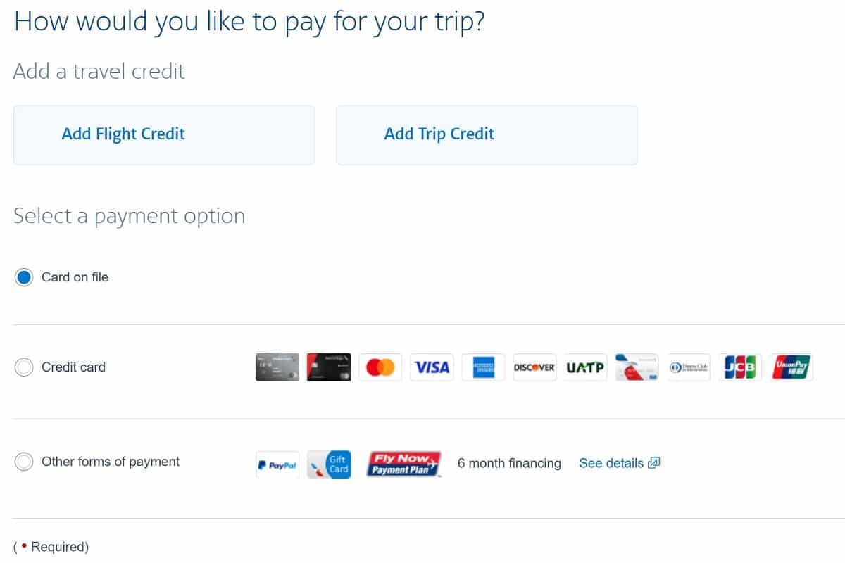Click the gray AAdvantage card image
Viewport: 845px width, 563px height.
point(277,367)
